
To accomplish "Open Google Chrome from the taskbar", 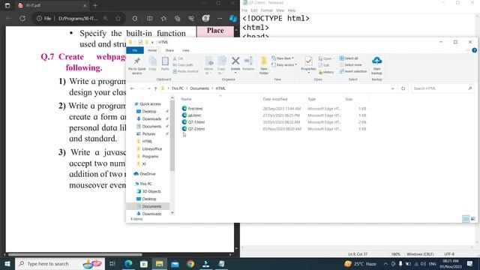I will pyautogui.click(x=190, y=263).
